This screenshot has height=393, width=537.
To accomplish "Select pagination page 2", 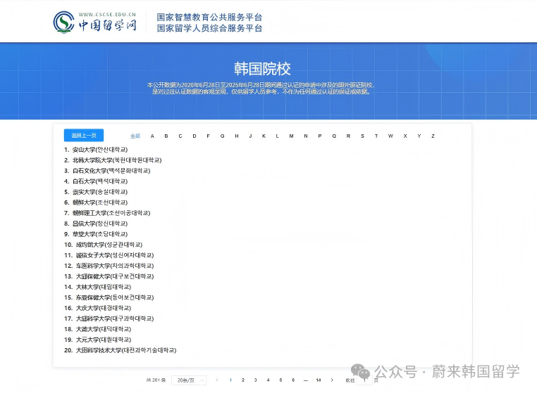I will pos(243,380).
